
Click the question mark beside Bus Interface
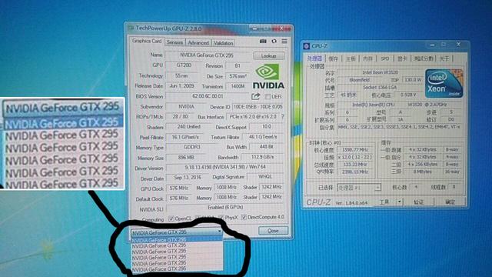coord(282,116)
